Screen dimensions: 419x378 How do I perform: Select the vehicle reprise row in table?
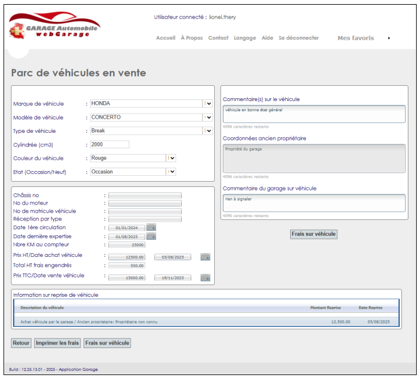click(206, 322)
